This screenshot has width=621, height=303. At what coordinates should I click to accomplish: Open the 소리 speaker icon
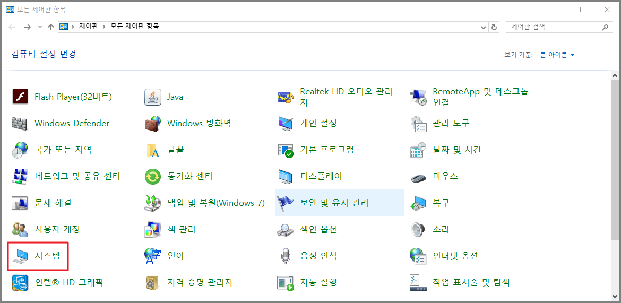pos(418,229)
